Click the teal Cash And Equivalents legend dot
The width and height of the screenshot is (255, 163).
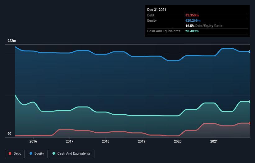(54, 153)
